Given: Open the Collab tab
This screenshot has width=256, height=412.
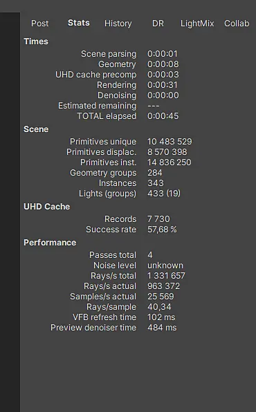Looking at the screenshot, I should coord(237,24).
